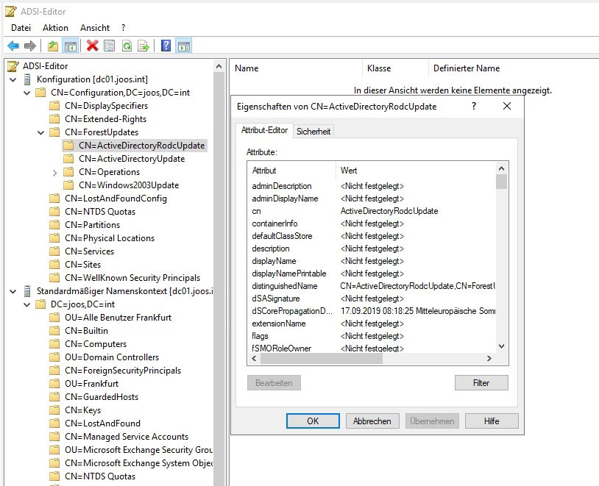This screenshot has width=599, height=486.
Task: Refresh the view using the refresh toolbar icon
Action: tap(126, 46)
